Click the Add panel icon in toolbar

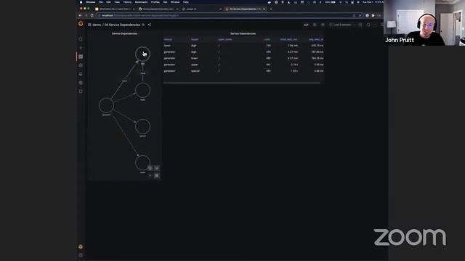coord(306,25)
